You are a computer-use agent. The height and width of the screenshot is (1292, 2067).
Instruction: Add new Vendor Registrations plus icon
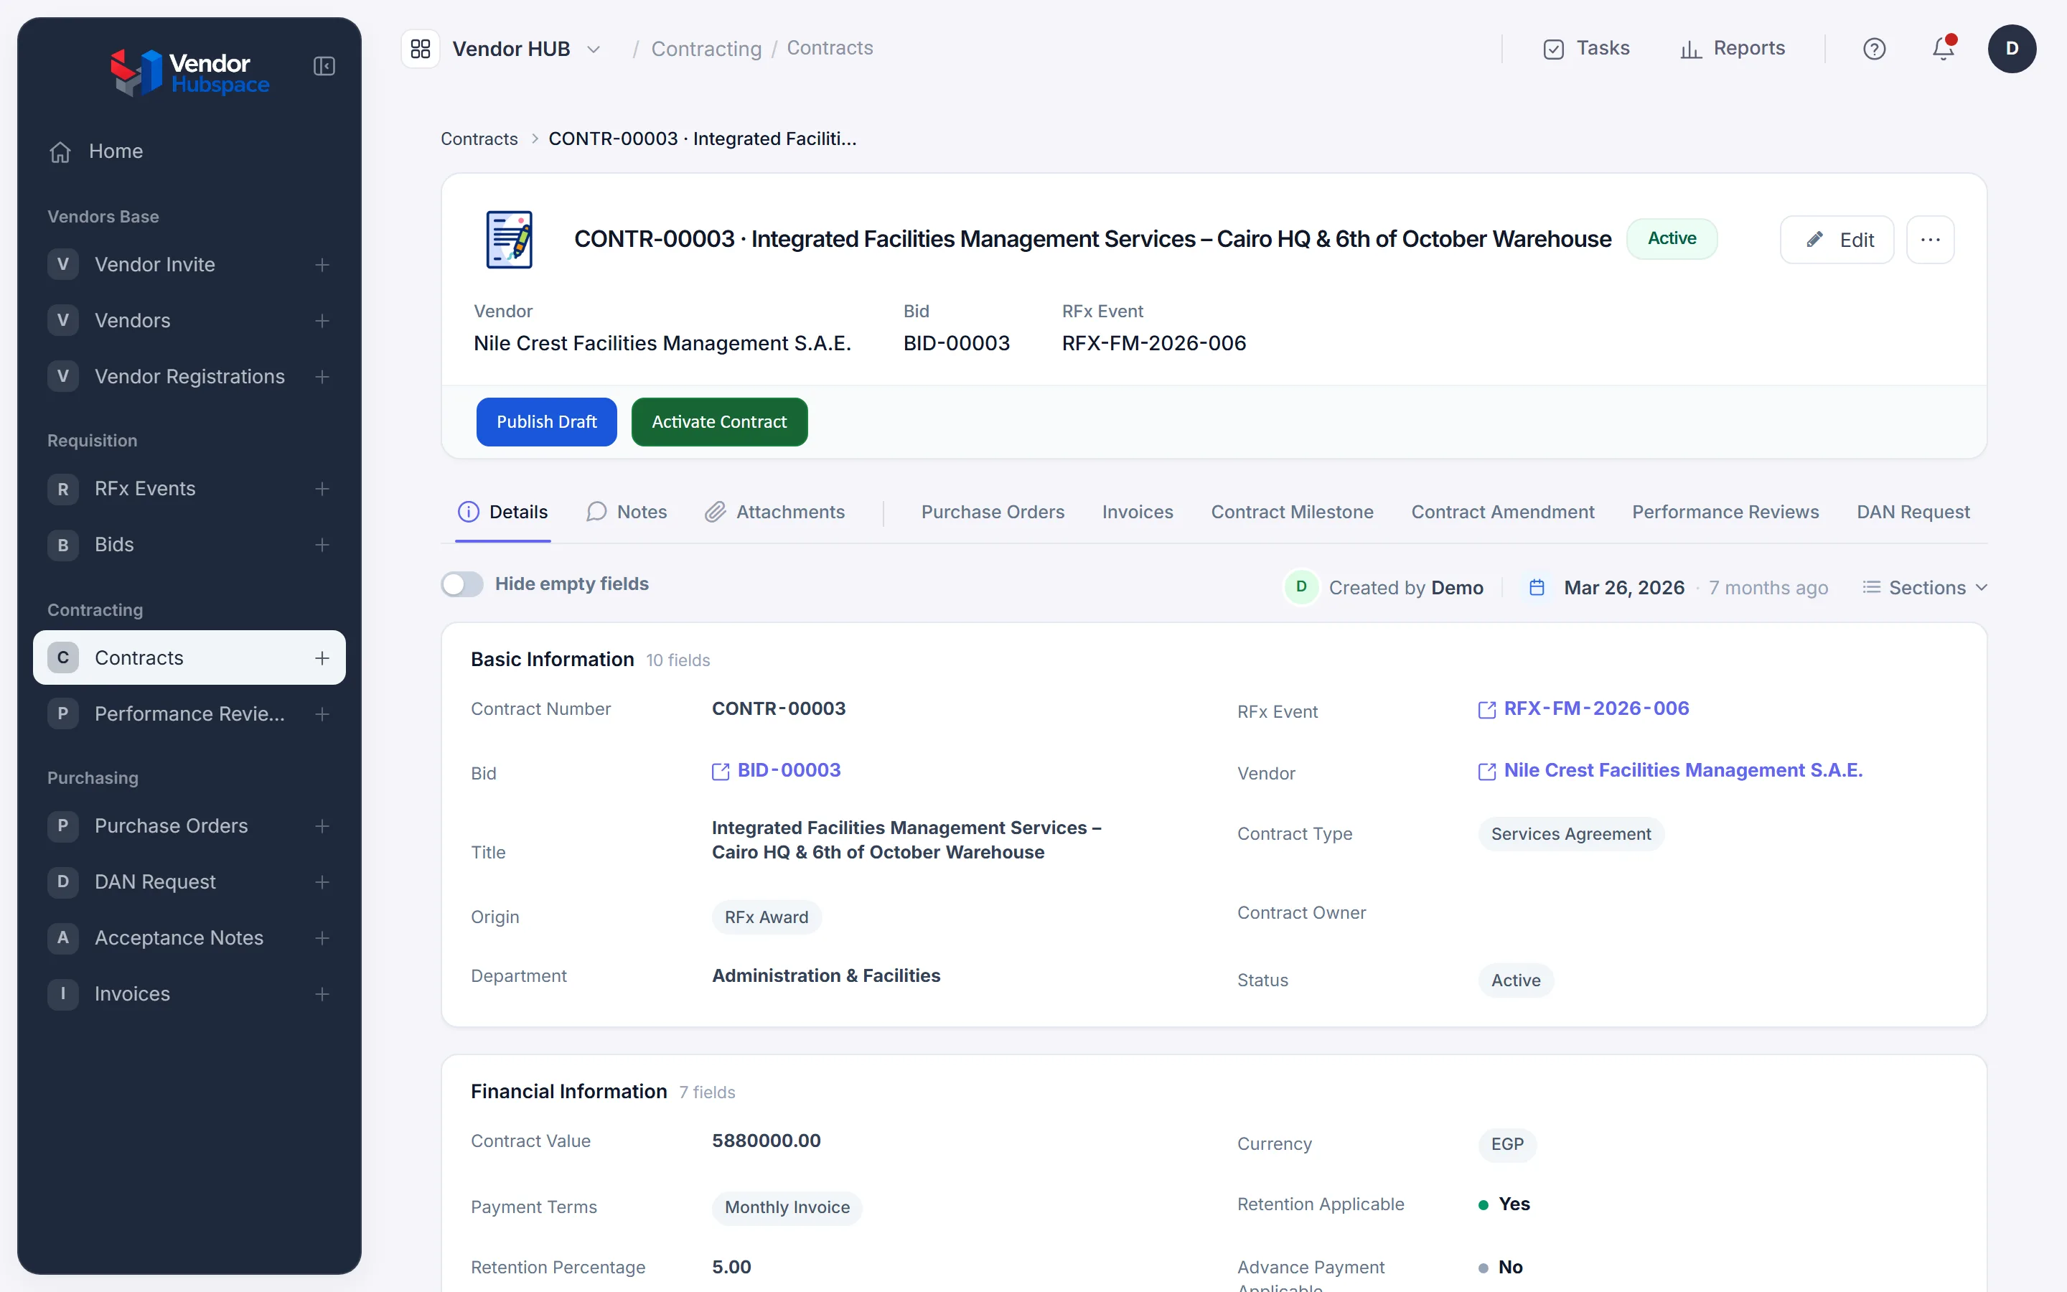(322, 377)
